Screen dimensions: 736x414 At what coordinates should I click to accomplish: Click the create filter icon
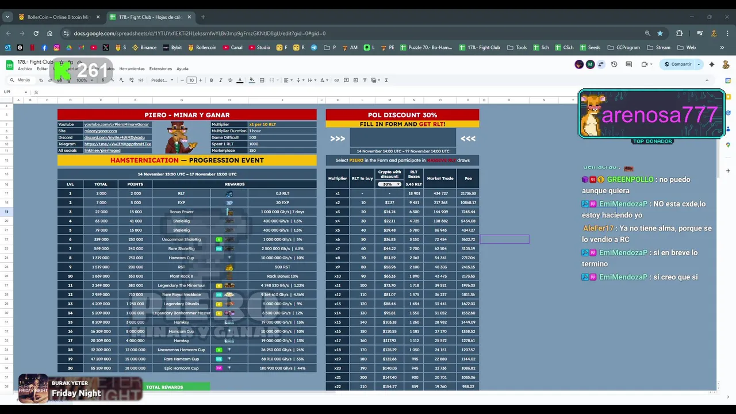pos(365,80)
